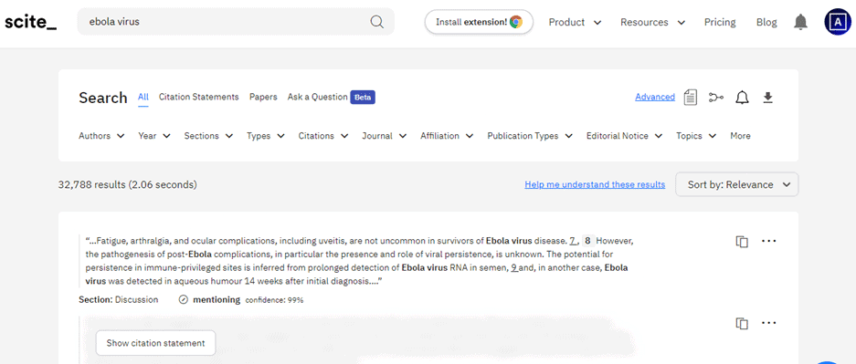The width and height of the screenshot is (856, 364).
Task: Expand the Sections filter
Action: pyautogui.click(x=208, y=136)
